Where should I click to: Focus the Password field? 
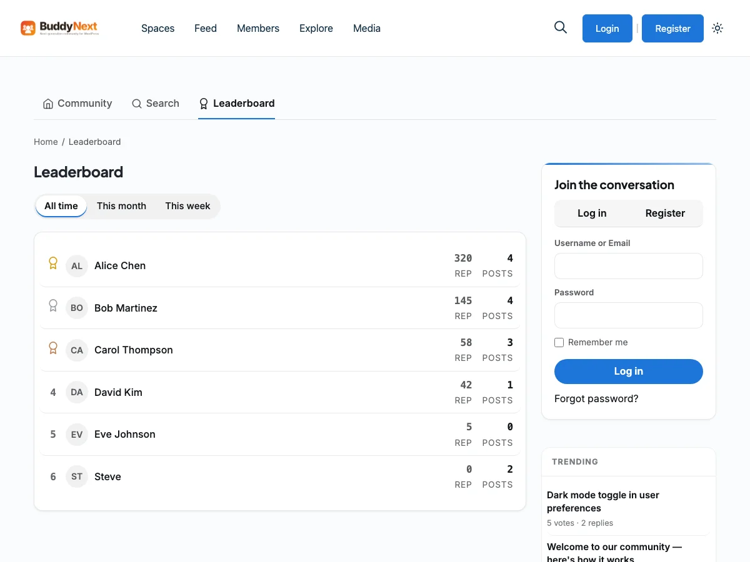click(x=629, y=315)
